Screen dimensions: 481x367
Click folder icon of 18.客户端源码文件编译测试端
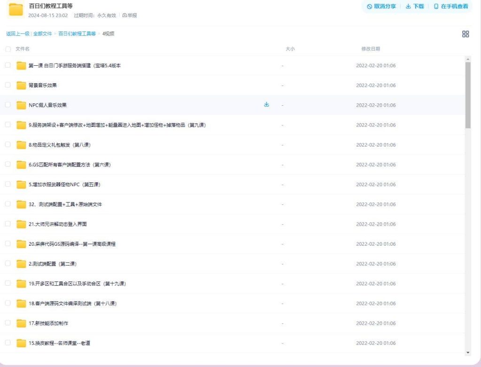point(21,304)
